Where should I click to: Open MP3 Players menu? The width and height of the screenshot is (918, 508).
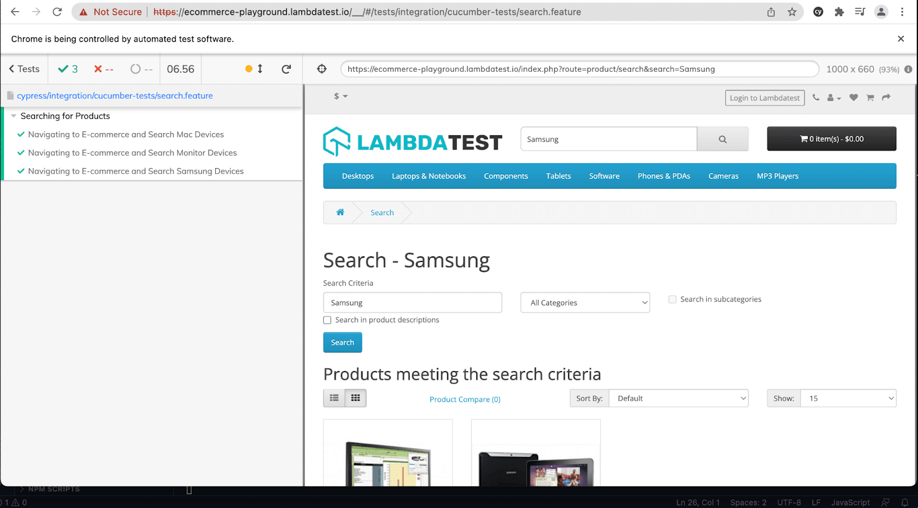777,176
